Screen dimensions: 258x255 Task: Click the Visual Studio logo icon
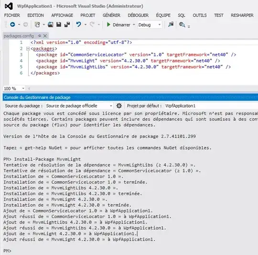[9, 6]
